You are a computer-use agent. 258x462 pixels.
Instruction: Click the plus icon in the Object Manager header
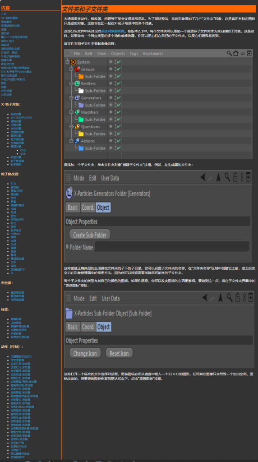point(249,53)
